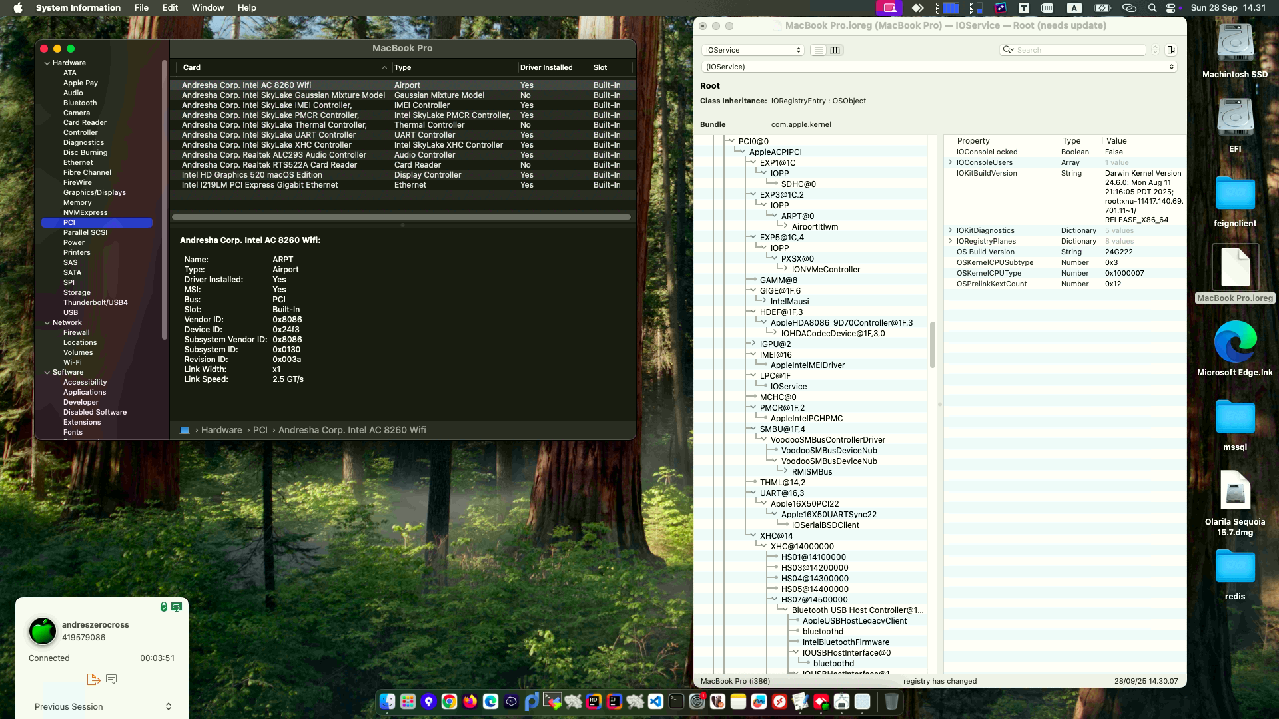Open Rider (RD) from the Dock
Screen dimensions: 1279x719
coord(594,701)
